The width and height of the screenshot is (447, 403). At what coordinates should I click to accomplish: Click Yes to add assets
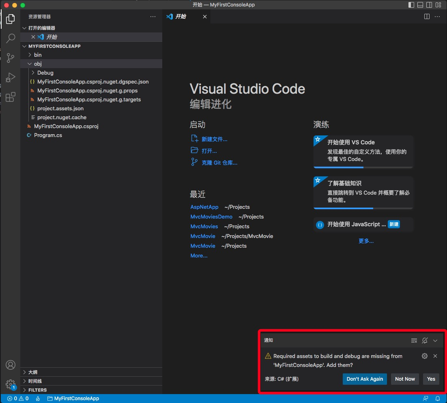(x=431, y=379)
